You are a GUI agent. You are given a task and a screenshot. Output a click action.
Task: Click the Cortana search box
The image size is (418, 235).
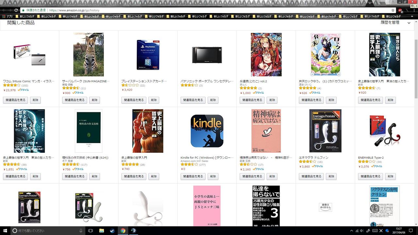[48, 230]
